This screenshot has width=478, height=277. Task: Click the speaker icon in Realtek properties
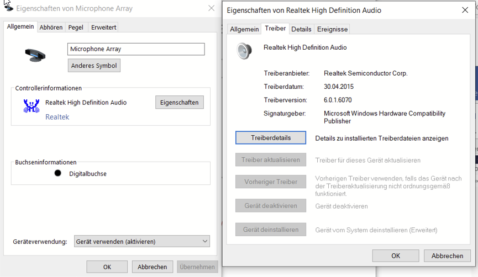(244, 51)
